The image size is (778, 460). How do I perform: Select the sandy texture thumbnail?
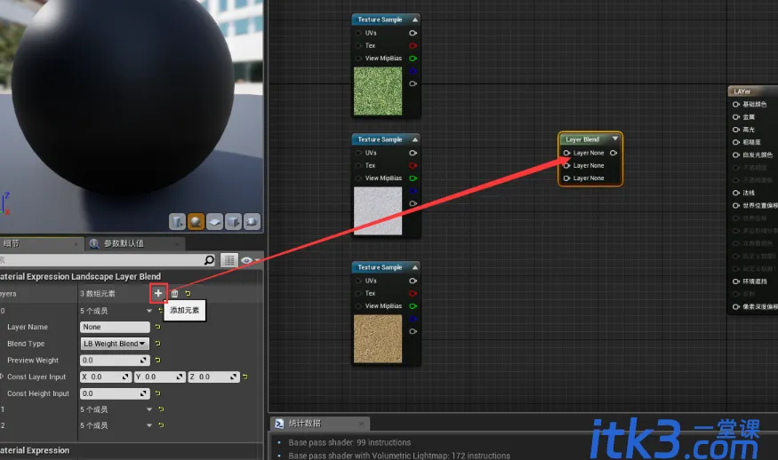coord(378,338)
